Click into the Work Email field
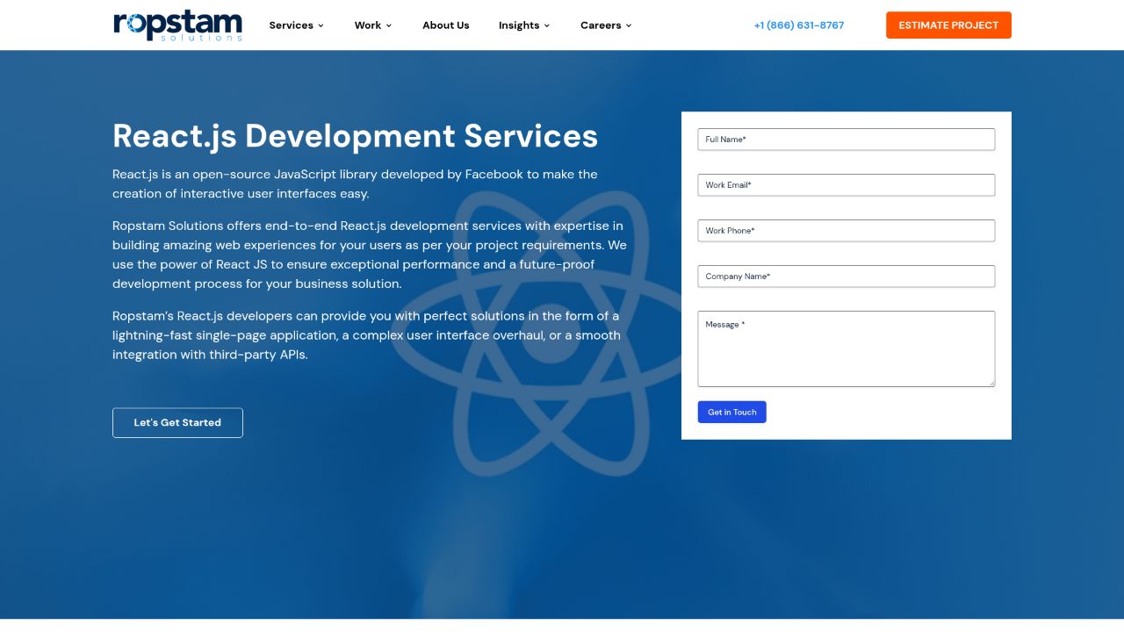Image resolution: width=1124 pixels, height=632 pixels. [x=846, y=185]
